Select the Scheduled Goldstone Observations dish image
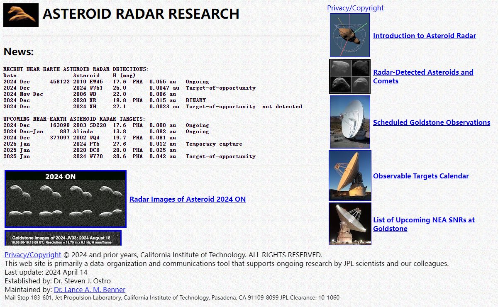Screen dimensions: 498x307 coord(349,122)
